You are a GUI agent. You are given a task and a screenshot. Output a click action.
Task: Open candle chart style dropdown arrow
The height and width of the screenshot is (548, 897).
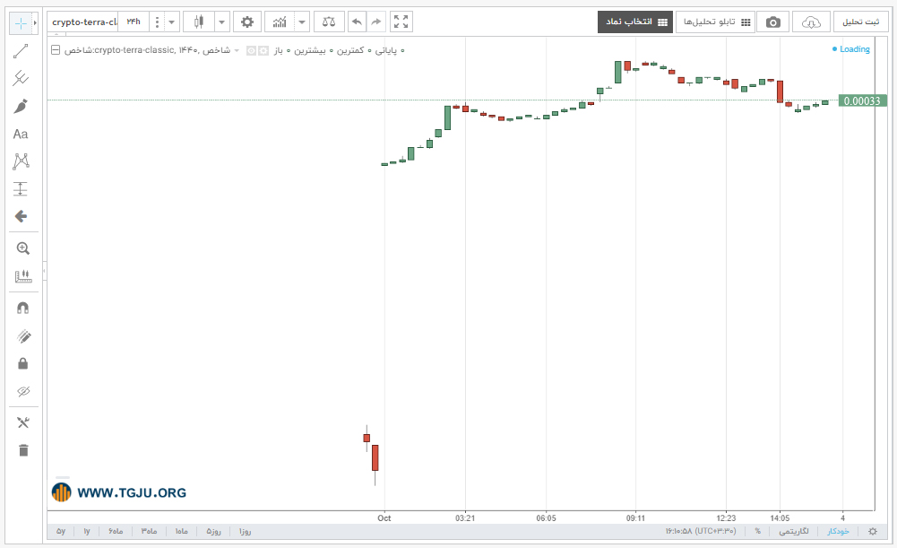click(222, 22)
